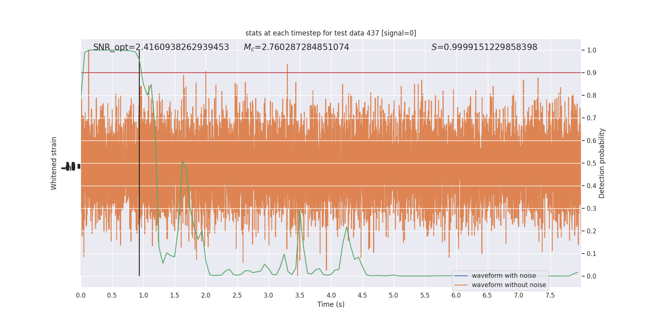Click the green curve peak near 1.6 s

click(182, 162)
